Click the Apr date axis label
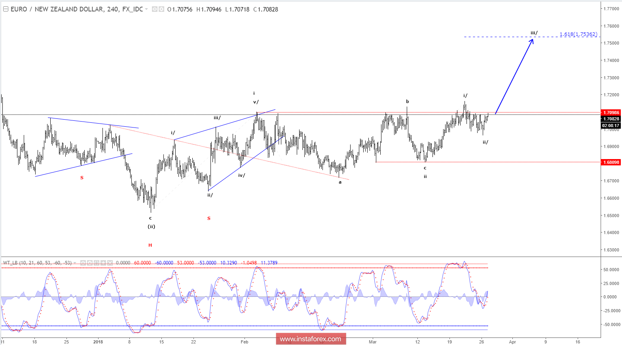The height and width of the screenshot is (345, 622). point(512,342)
